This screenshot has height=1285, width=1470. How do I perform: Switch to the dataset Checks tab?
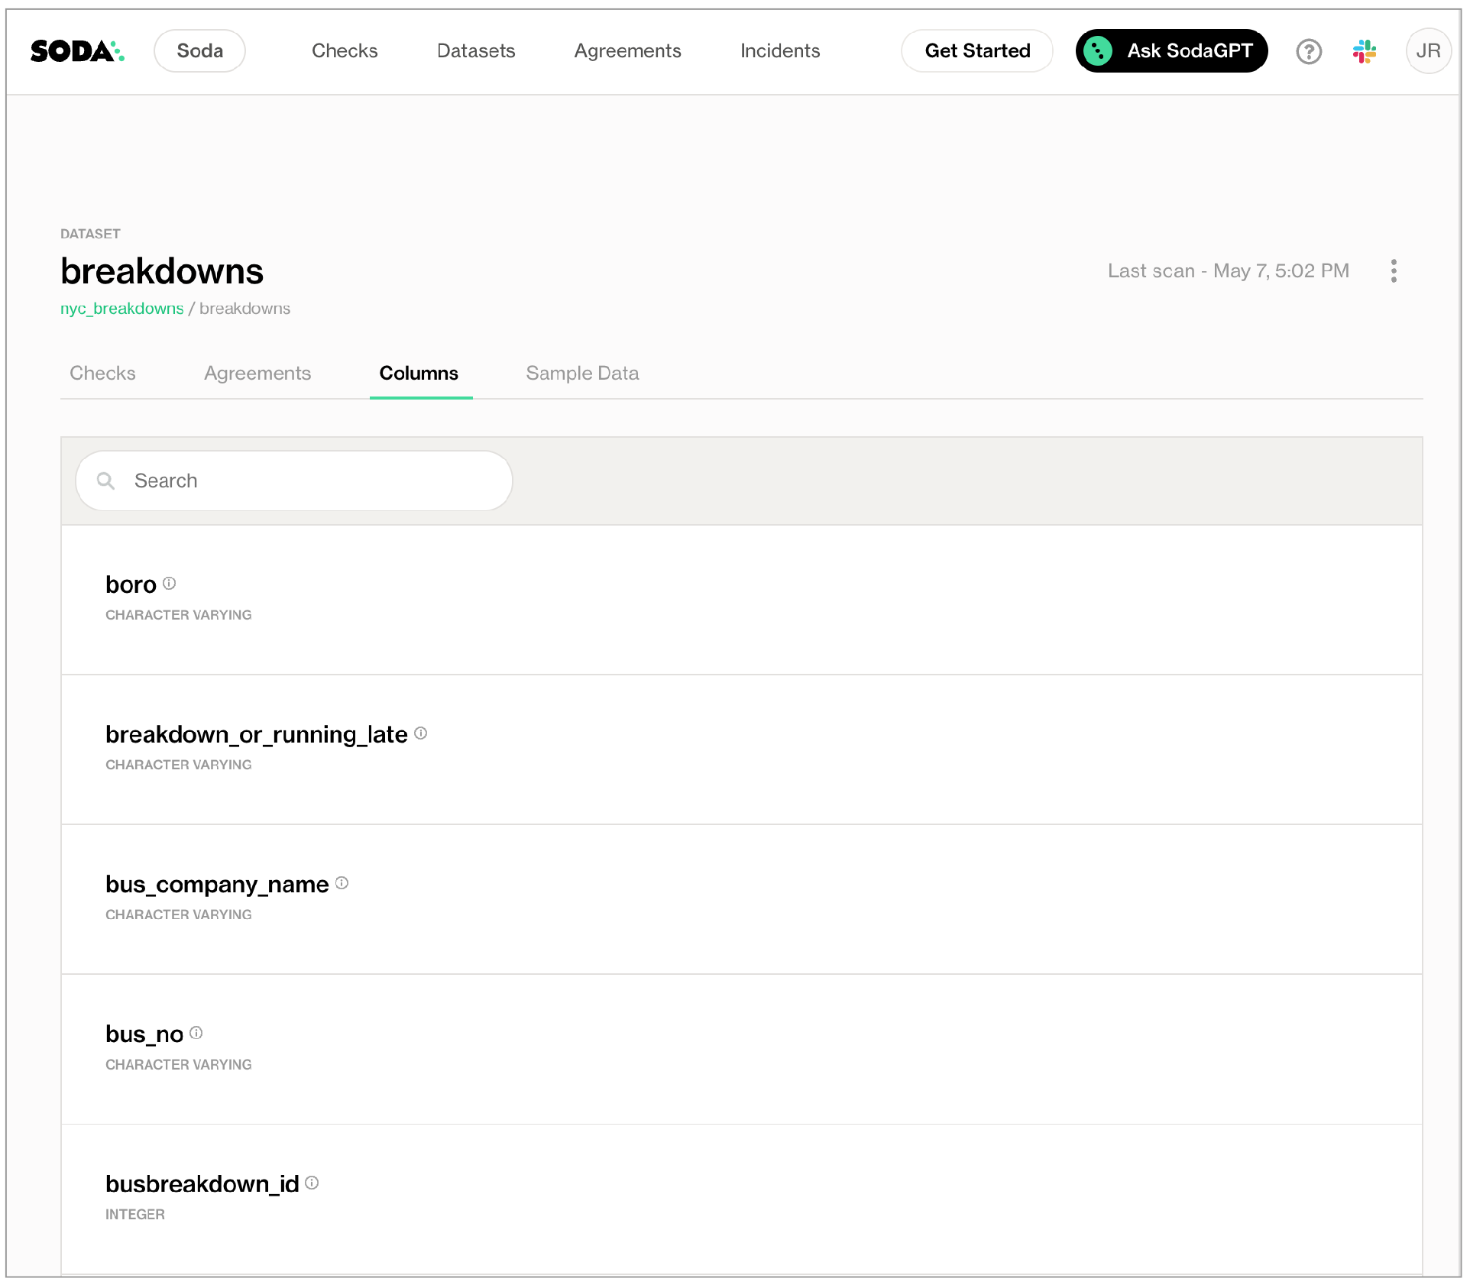(102, 374)
